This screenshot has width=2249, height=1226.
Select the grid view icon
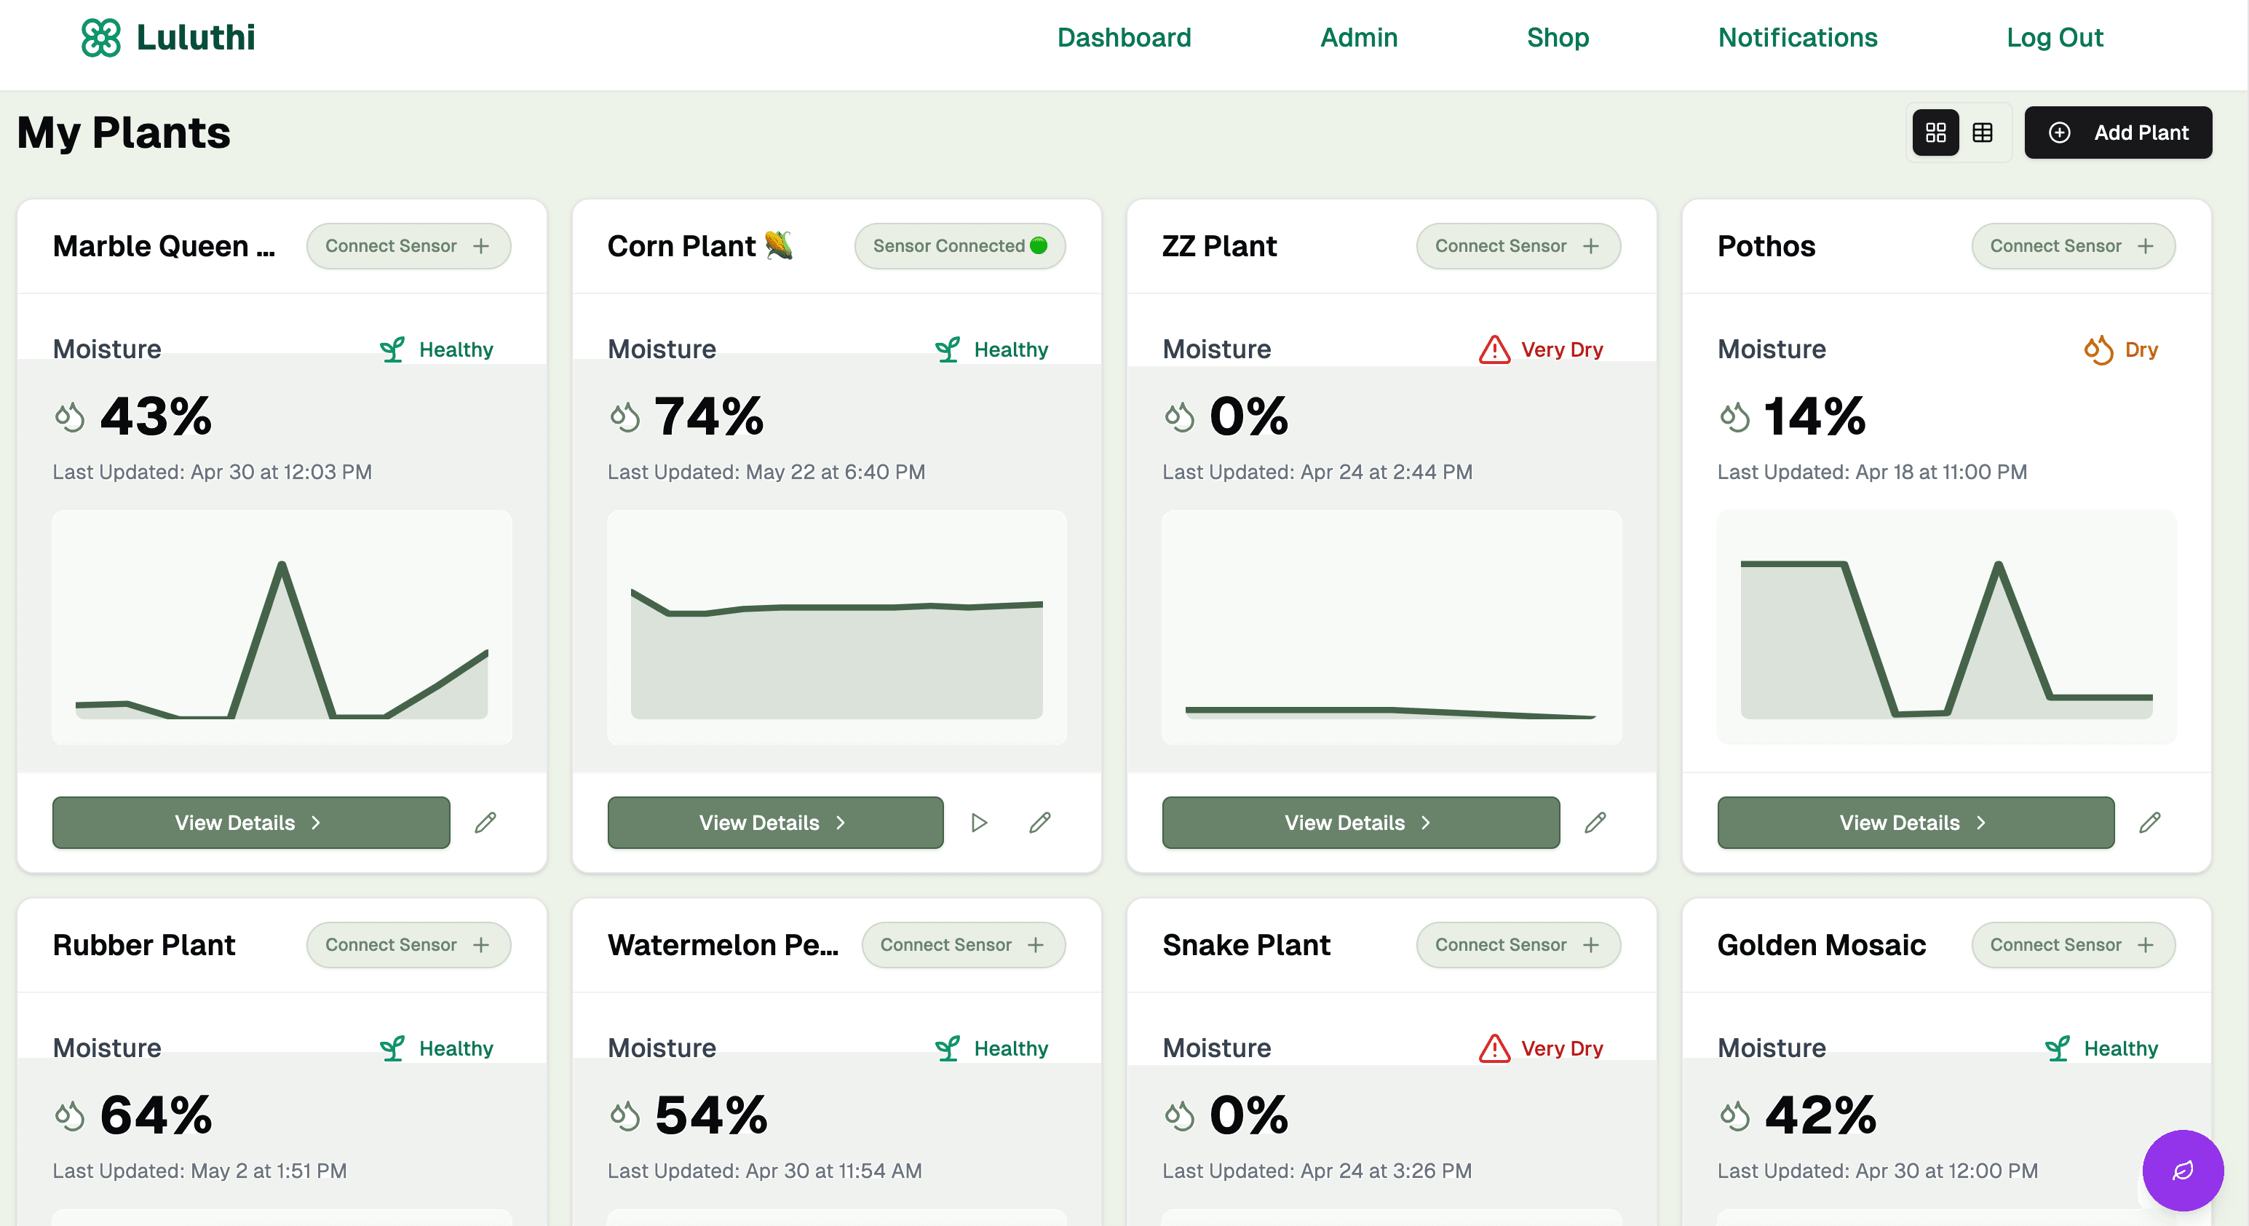point(1935,132)
